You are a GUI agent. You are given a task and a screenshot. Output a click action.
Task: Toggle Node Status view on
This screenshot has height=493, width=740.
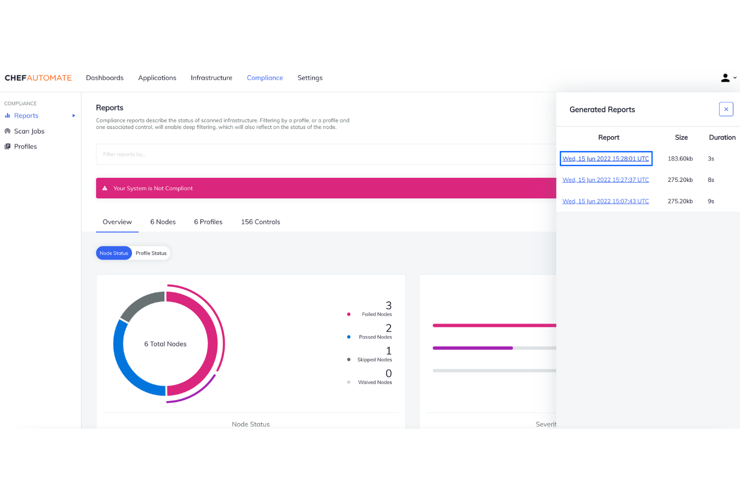pos(113,253)
